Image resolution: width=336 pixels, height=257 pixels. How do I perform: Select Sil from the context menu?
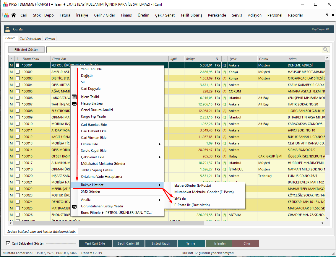(x=117, y=82)
